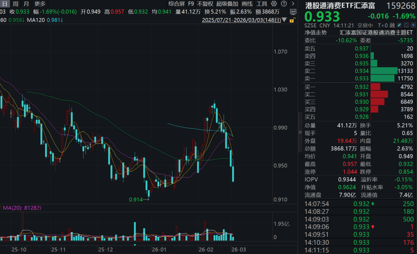
Task: Open the 不复权 adjustment dropdown
Action: (205, 4)
